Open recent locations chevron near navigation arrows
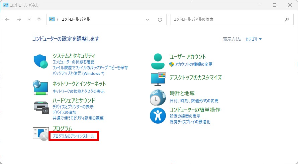Screen dimensions: 298x164 [x=29, y=19]
